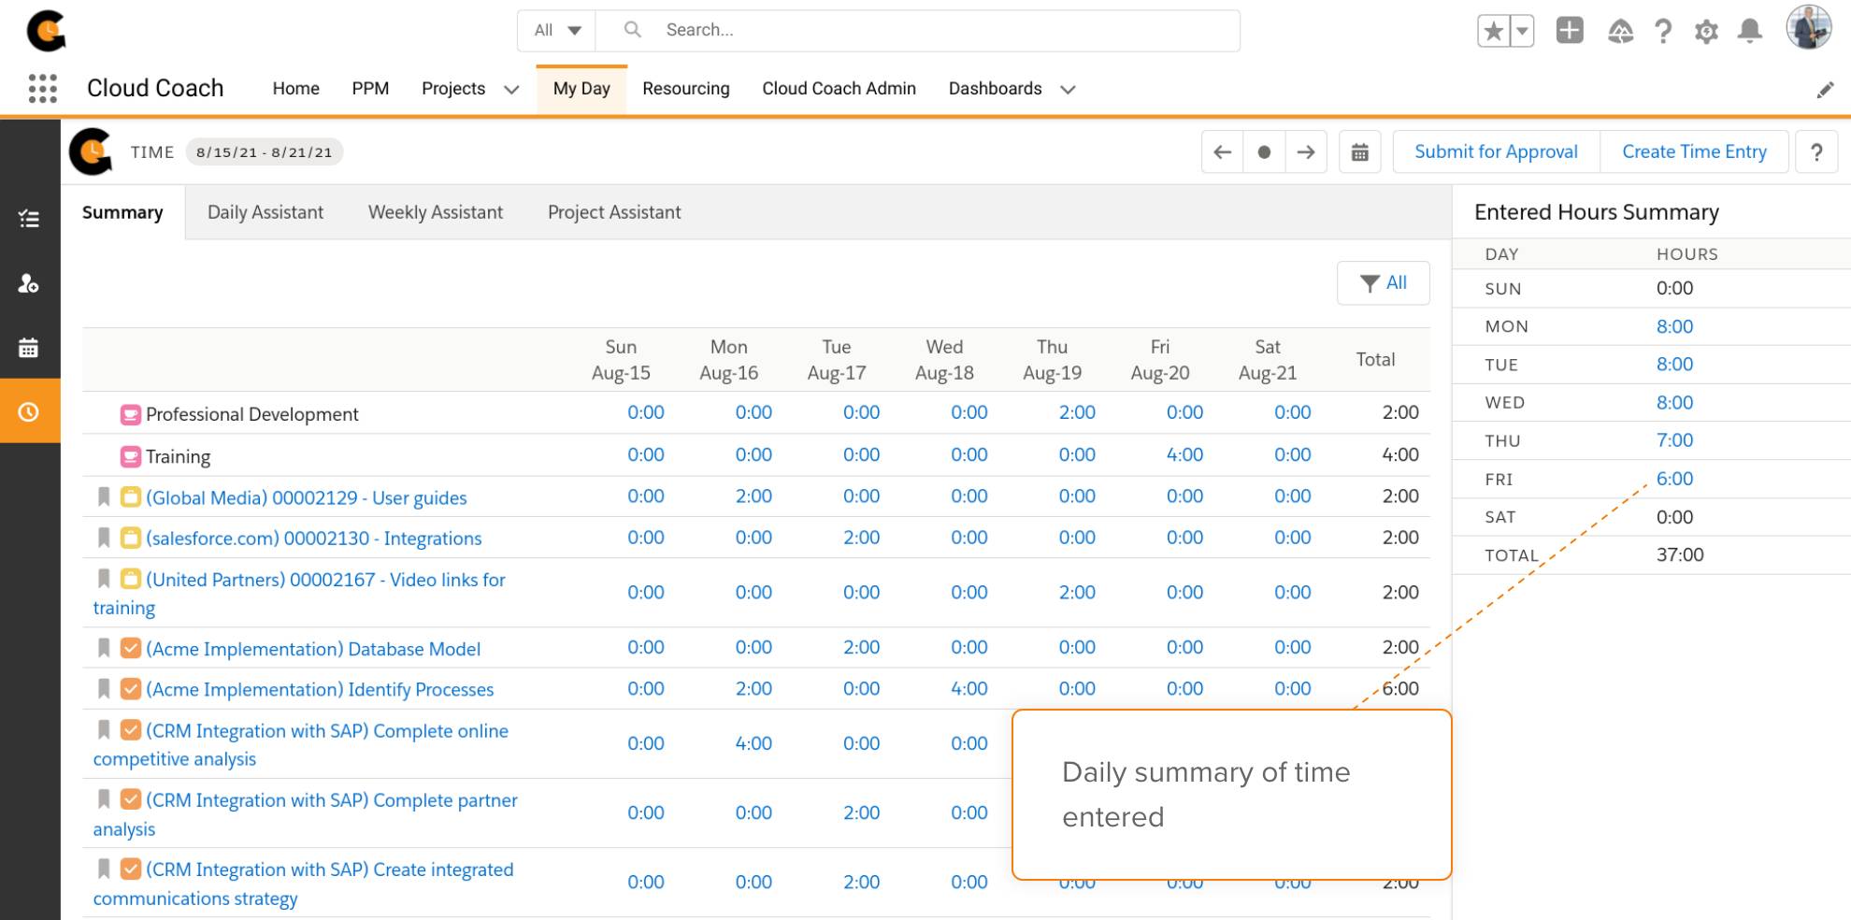Switch to the Daily Assistant tab
Image resolution: width=1851 pixels, height=920 pixels.
point(265,212)
